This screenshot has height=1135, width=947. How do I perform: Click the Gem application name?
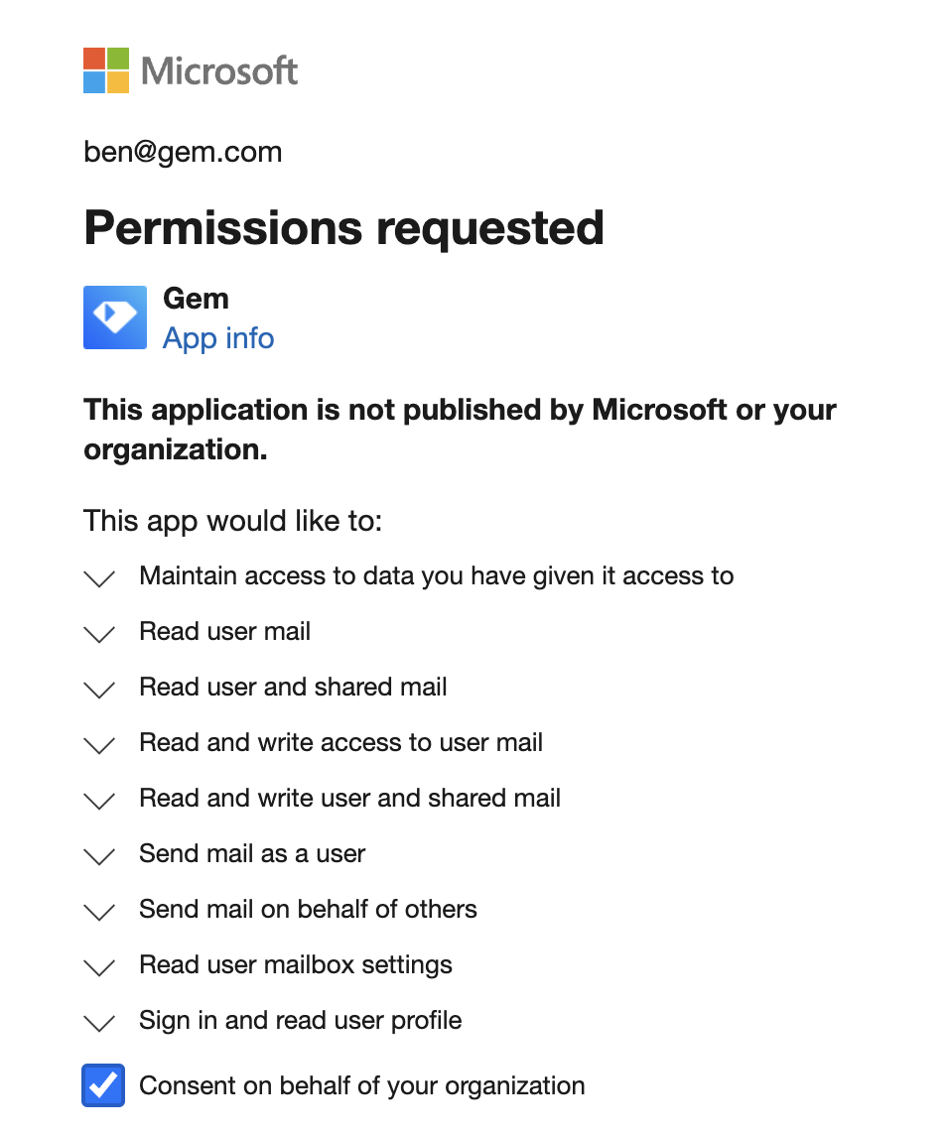(196, 299)
